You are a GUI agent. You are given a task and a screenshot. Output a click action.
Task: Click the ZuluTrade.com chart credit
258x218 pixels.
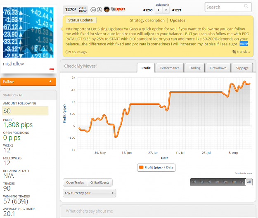tap(243, 173)
